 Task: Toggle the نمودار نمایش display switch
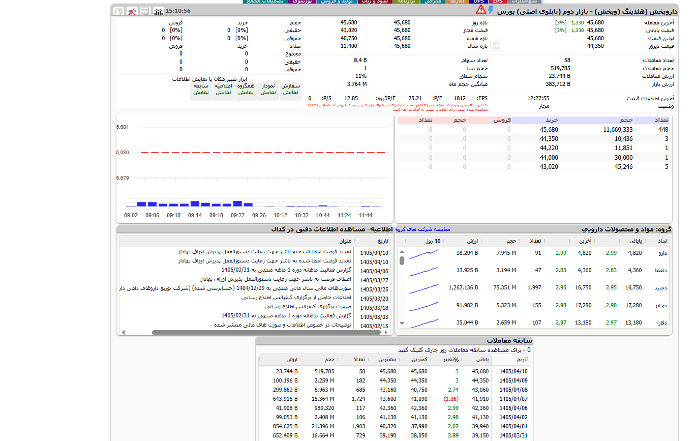coord(268,90)
